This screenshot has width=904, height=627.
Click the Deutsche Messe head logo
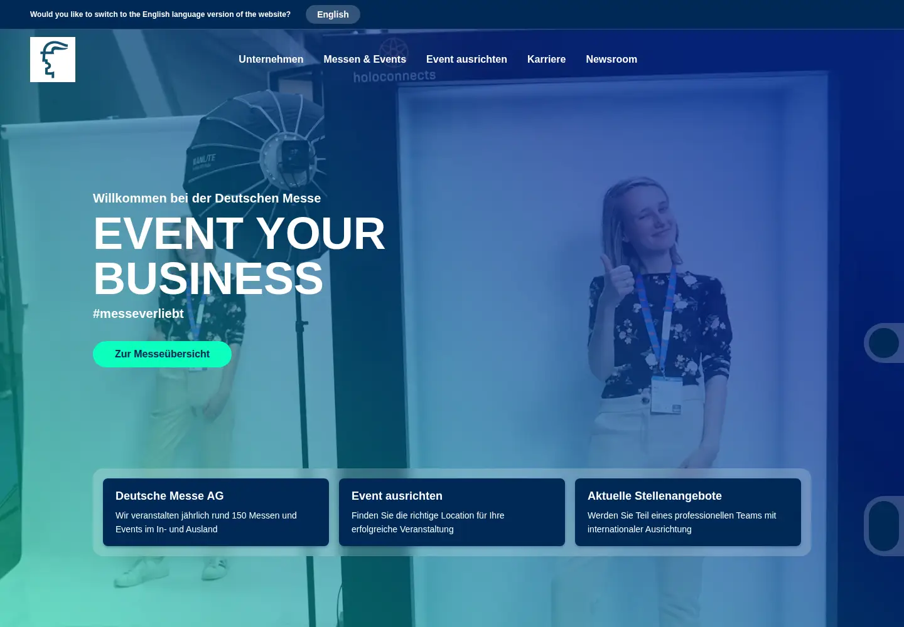pos(53,60)
